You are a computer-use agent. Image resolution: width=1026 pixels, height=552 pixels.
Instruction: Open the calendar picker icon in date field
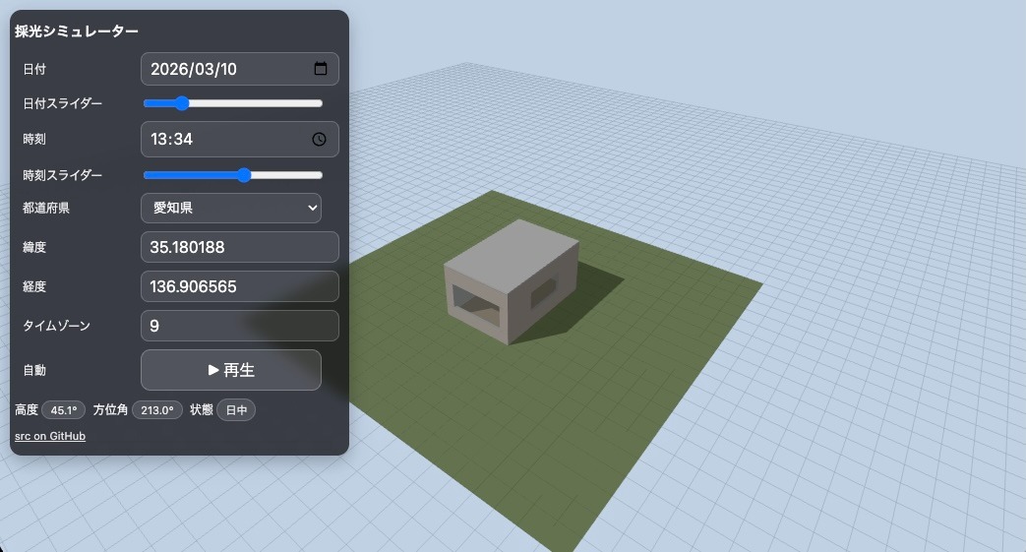coord(320,69)
